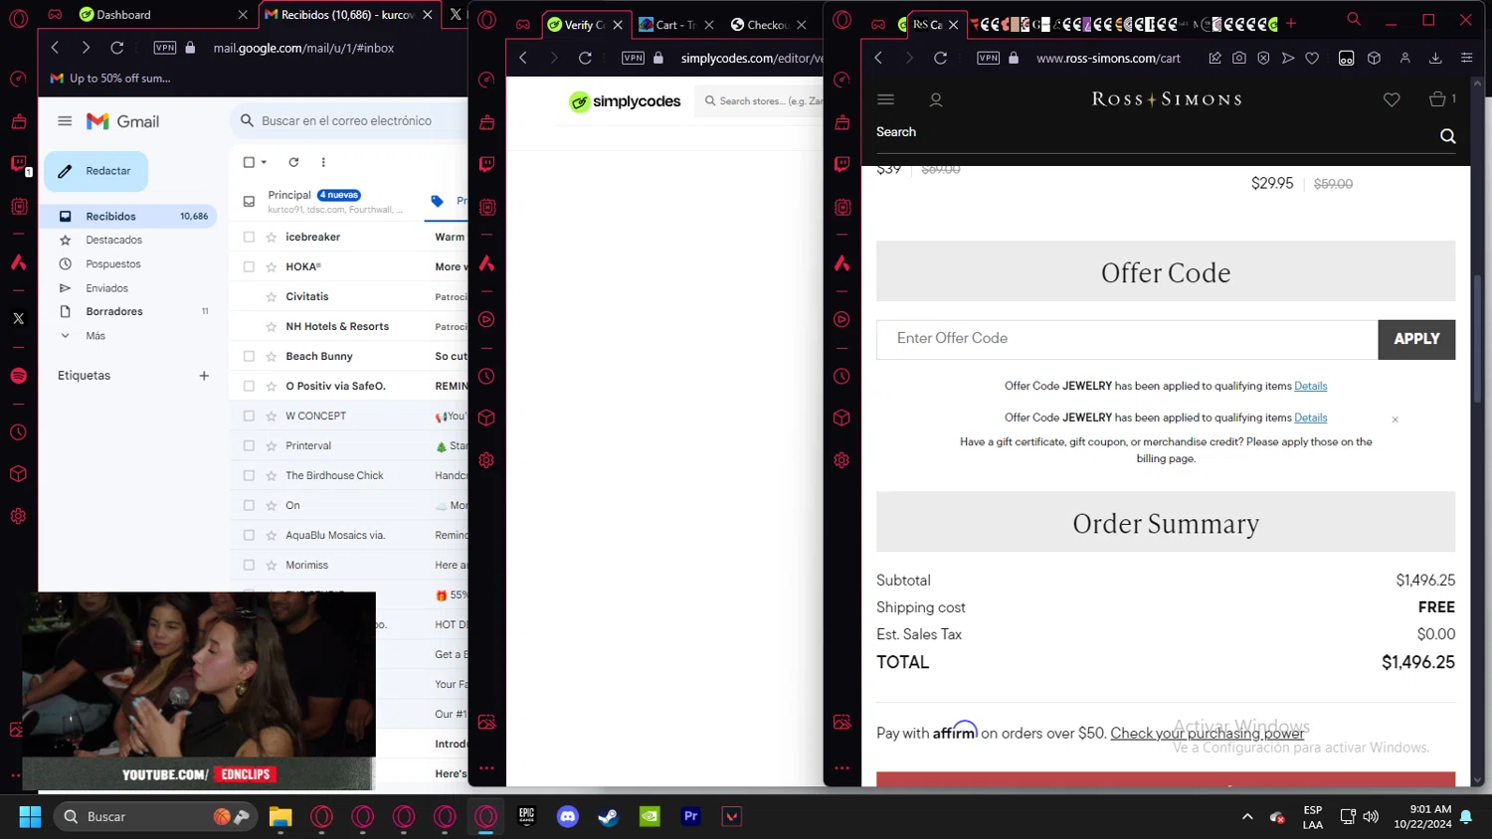Open Premiere Pro from taskbar
Image resolution: width=1492 pixels, height=839 pixels.
click(x=691, y=816)
